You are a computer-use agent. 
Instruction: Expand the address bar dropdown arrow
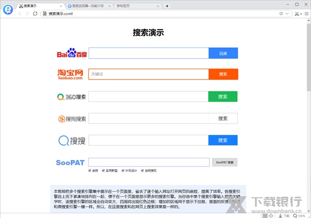click(x=287, y=13)
